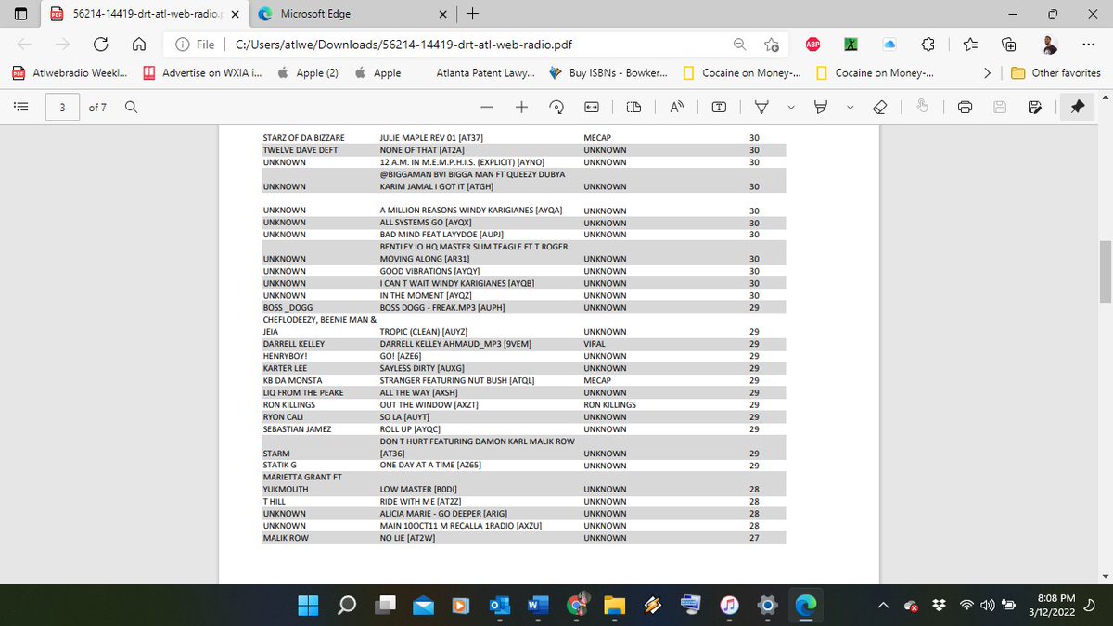Open the address bar zoom indicator
Screen dimensions: 1113x626
pyautogui.click(x=739, y=44)
